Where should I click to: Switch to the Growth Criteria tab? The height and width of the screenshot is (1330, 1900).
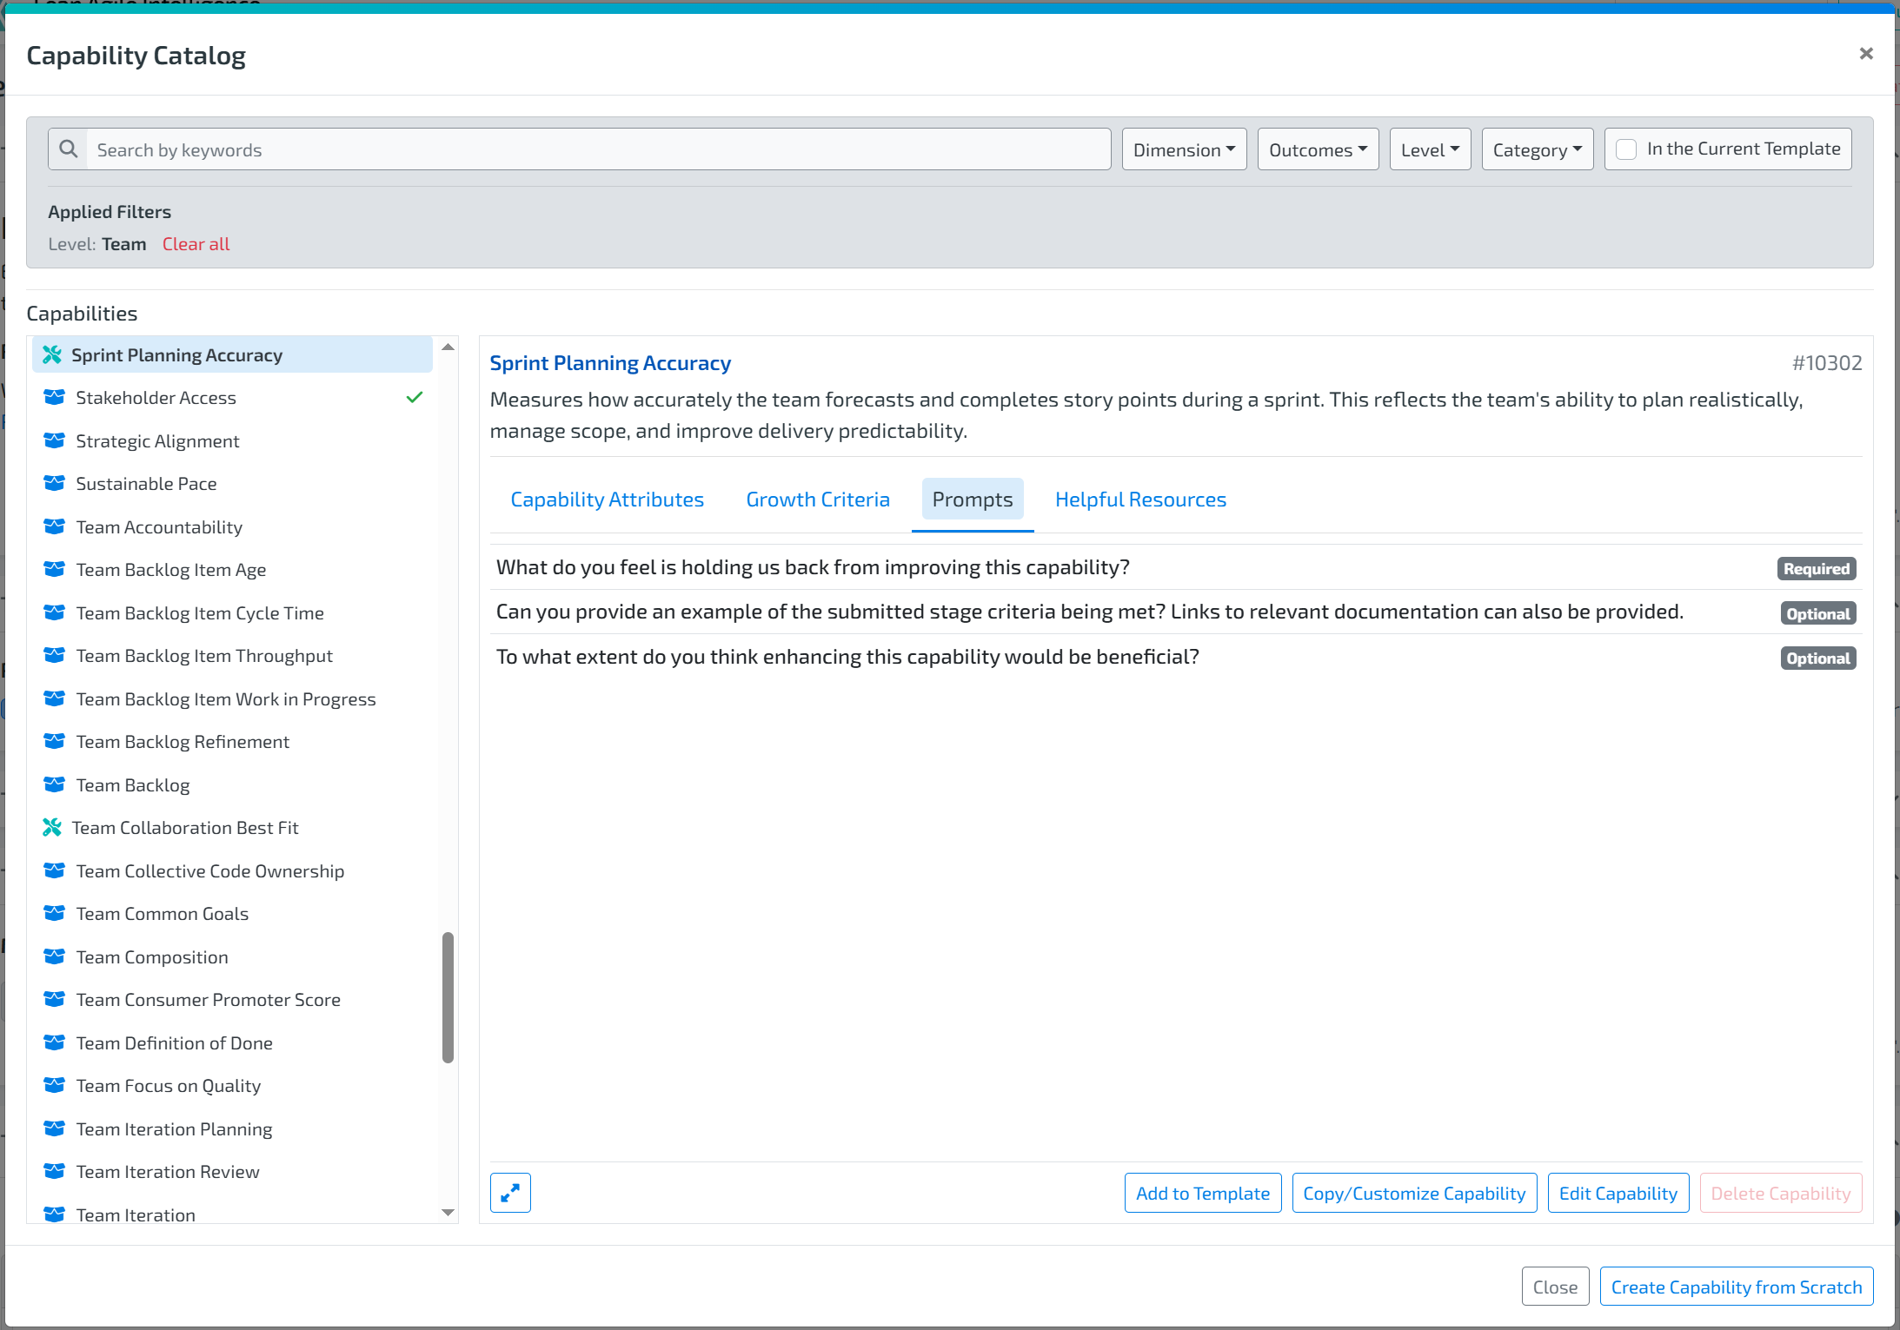(817, 500)
